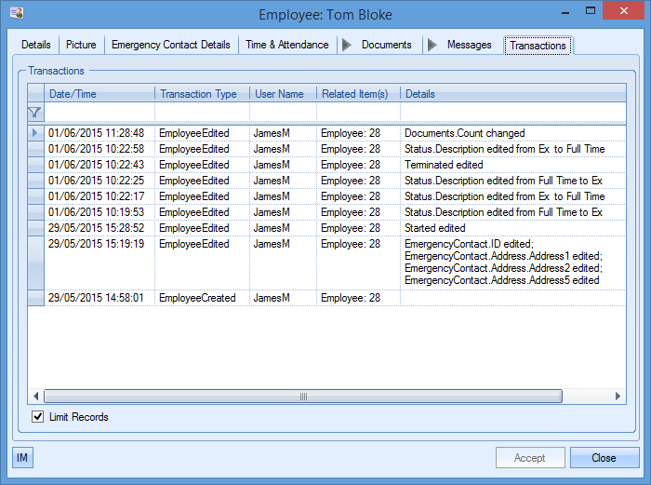
Task: Go to the Picture tab
Action: click(x=81, y=45)
